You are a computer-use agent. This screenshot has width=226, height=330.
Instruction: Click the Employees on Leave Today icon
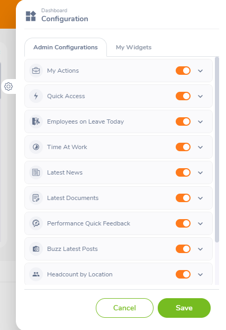pyautogui.click(x=36, y=121)
